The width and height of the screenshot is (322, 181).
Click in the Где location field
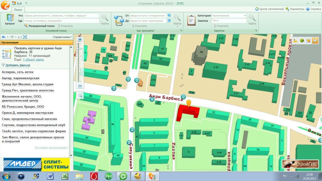tap(61, 21)
